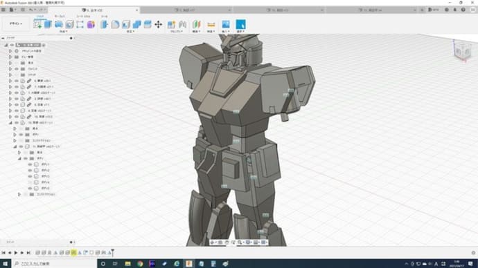This screenshot has width=478, height=268.
Task: Open the 修正 (Modify) dropdown
Action: click(x=130, y=32)
